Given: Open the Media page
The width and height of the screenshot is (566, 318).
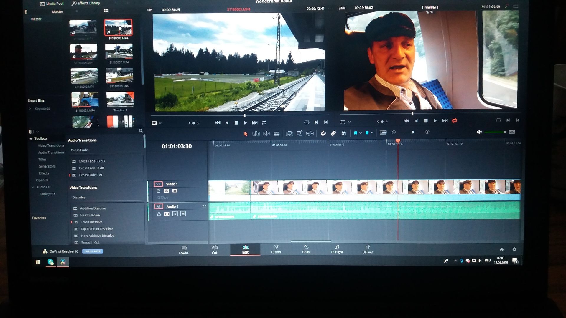Looking at the screenshot, I should 184,250.
